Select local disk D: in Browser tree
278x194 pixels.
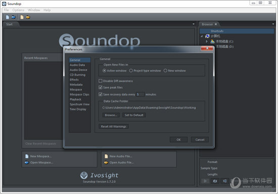224,46
